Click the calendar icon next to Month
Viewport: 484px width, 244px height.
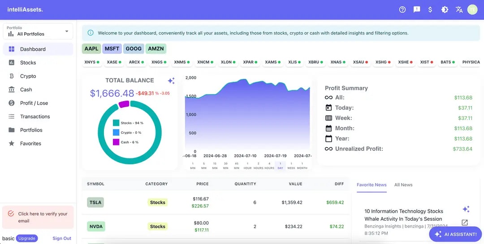pos(329,128)
